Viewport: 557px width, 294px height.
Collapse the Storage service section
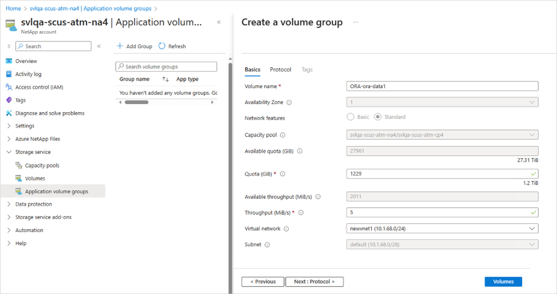pyautogui.click(x=9, y=152)
